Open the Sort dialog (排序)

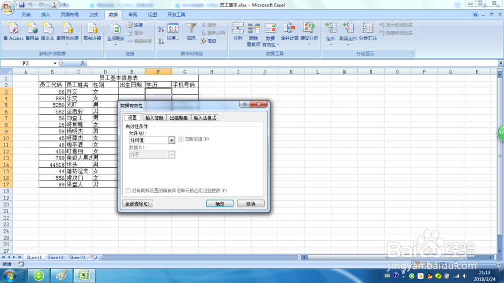(x=173, y=32)
